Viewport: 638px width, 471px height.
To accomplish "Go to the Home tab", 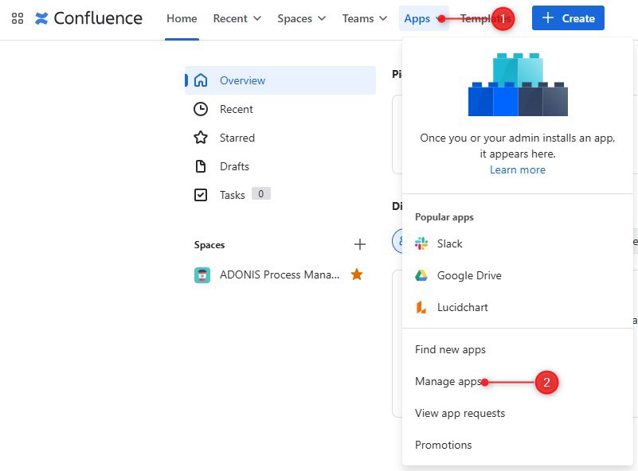I will [182, 18].
